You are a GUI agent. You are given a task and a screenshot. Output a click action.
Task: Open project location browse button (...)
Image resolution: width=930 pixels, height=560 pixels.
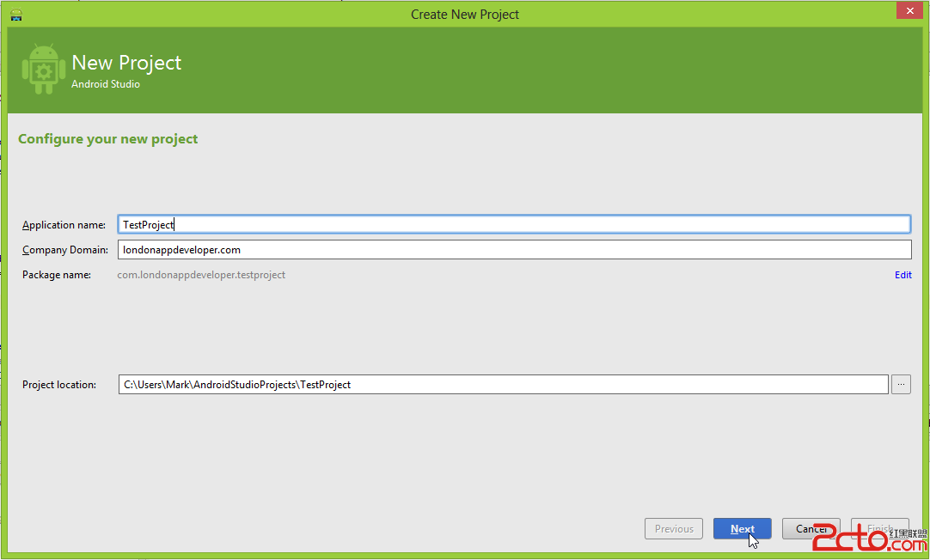(901, 384)
